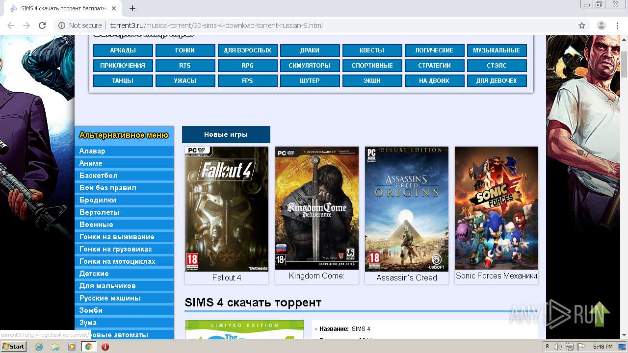This screenshot has height=353, width=628.
Task: Select the Новые игры tab
Action: tap(226, 134)
